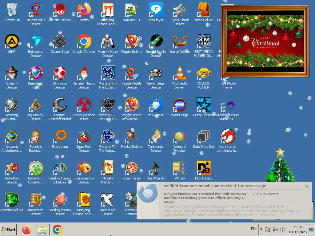The image size is (315, 236).
Task: Click the Peggle World of Warcraft icon
Action: tap(132, 105)
